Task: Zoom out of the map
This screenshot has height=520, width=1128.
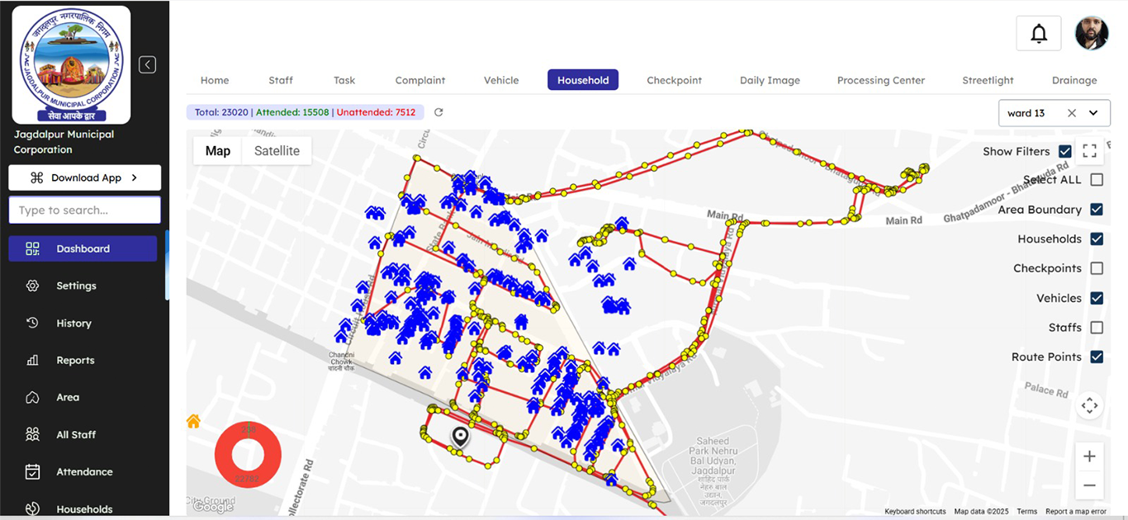Action: 1089,485
